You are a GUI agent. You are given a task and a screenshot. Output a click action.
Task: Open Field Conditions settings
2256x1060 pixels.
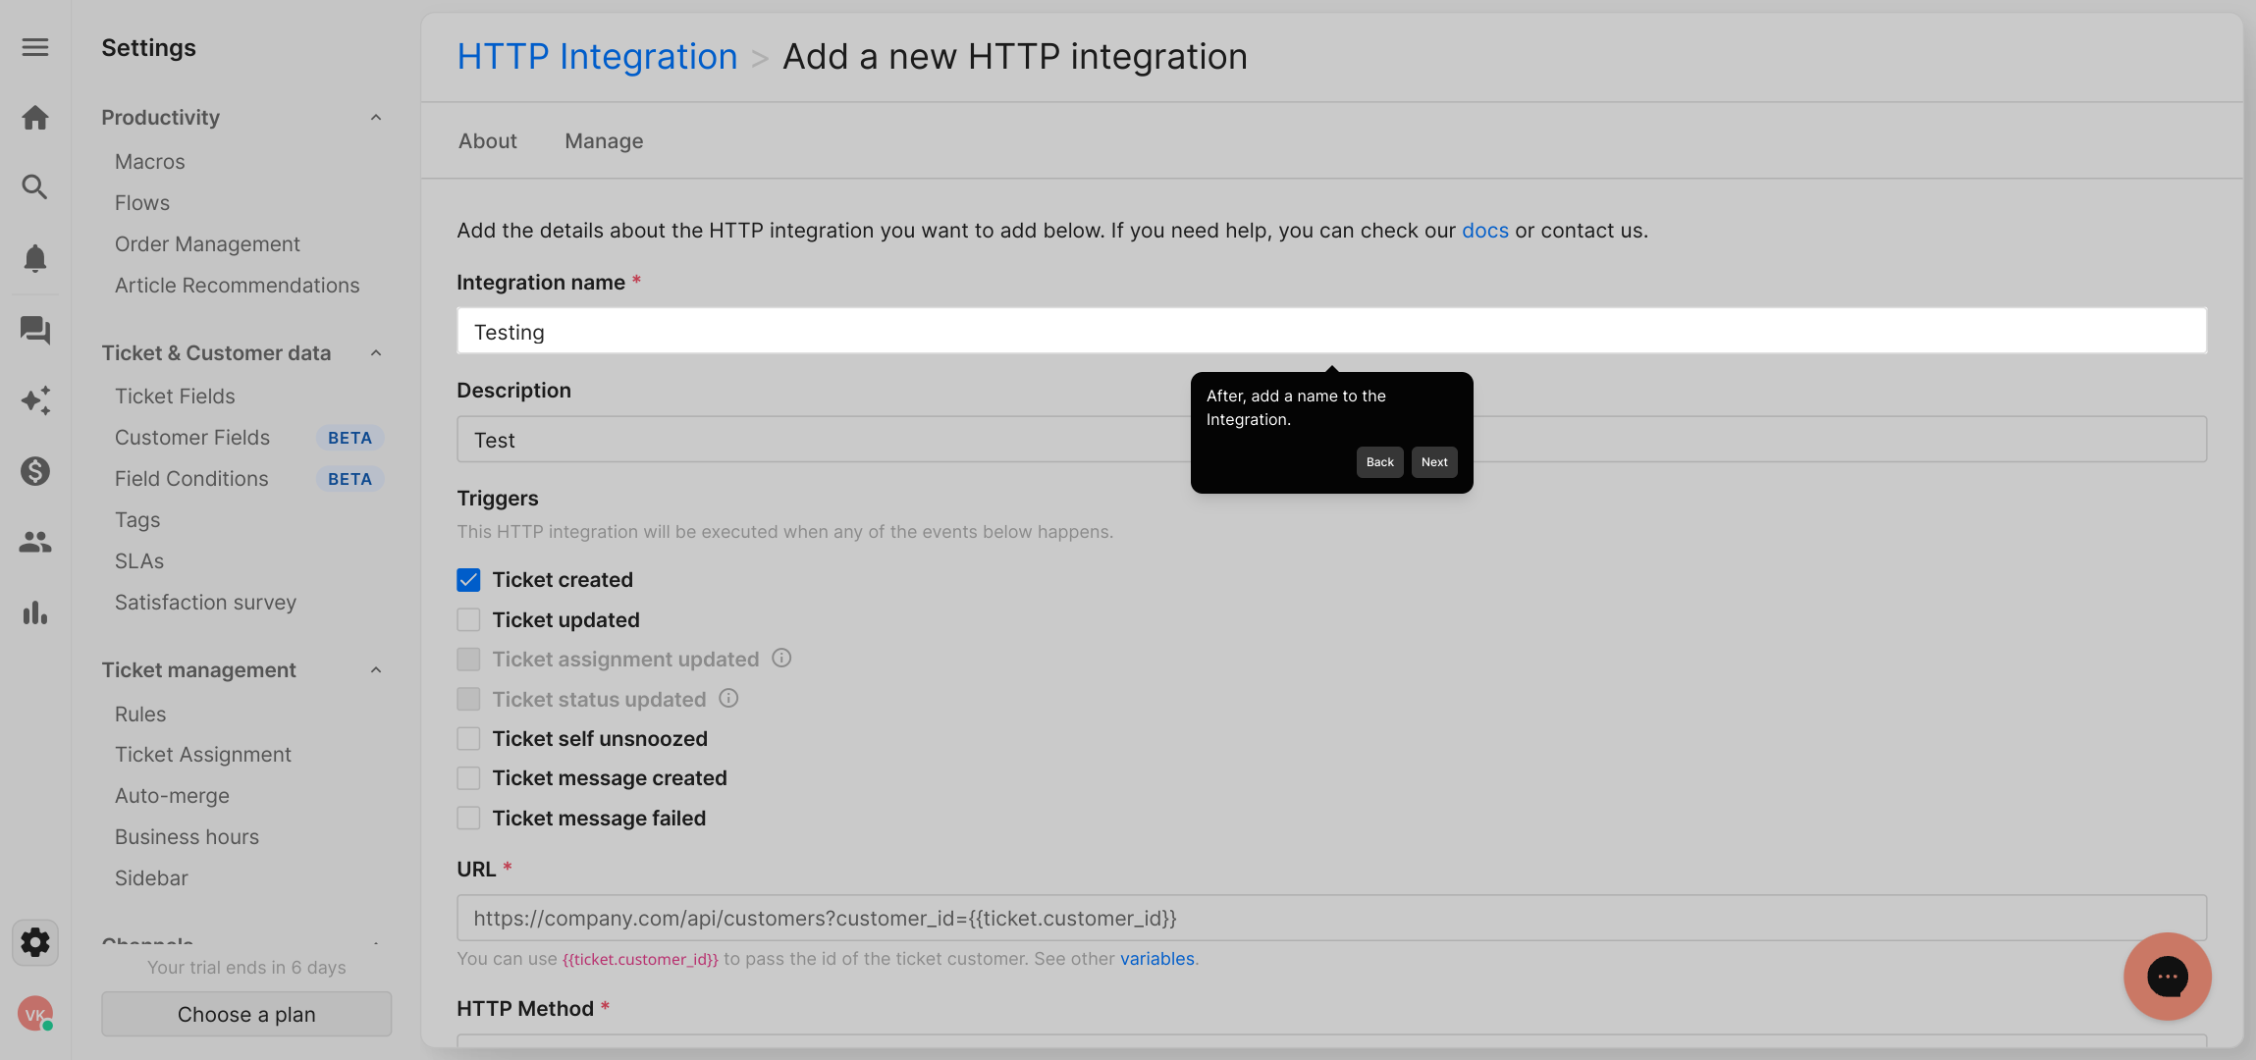(x=191, y=479)
